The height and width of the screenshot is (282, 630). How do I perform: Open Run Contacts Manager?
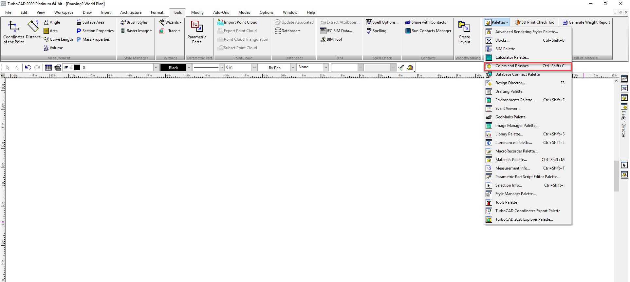coord(428,31)
